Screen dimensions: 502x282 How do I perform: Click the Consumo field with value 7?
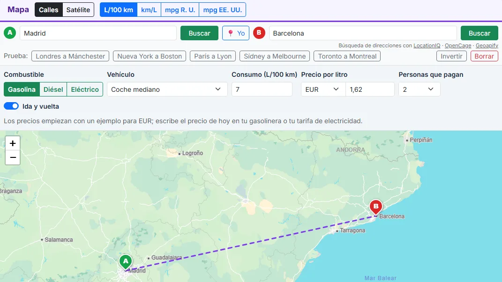(262, 89)
